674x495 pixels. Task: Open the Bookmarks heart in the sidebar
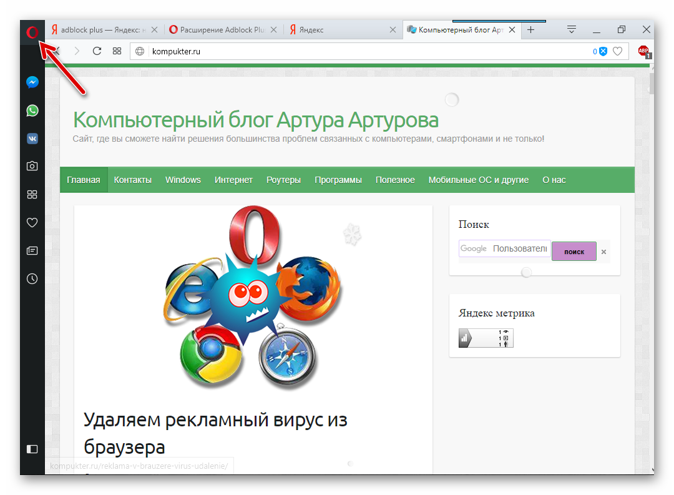pyautogui.click(x=32, y=222)
